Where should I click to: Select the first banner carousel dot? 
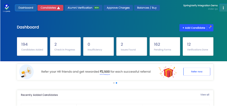114,83
